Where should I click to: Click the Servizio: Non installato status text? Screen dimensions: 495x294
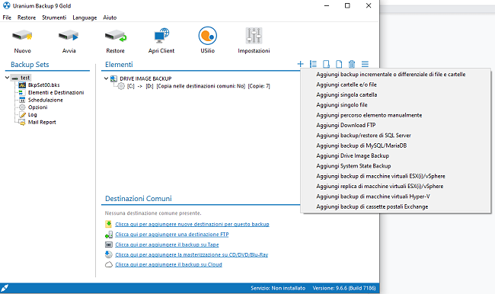click(x=278, y=288)
